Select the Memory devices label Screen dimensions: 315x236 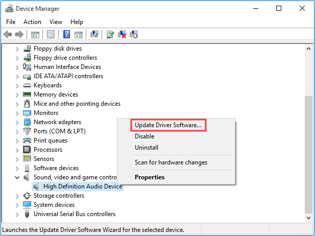(56, 95)
